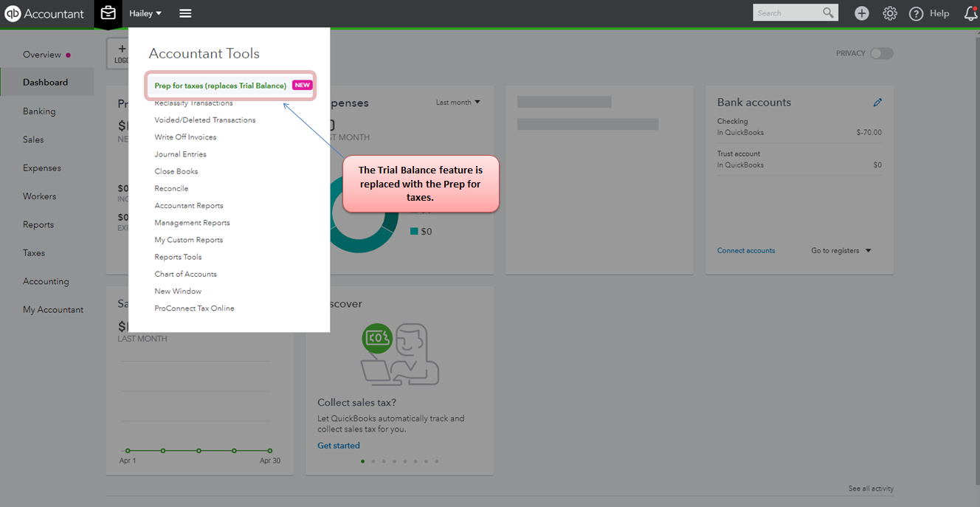This screenshot has height=507, width=980.
Task: Select Chart of Accounts
Action: click(186, 274)
